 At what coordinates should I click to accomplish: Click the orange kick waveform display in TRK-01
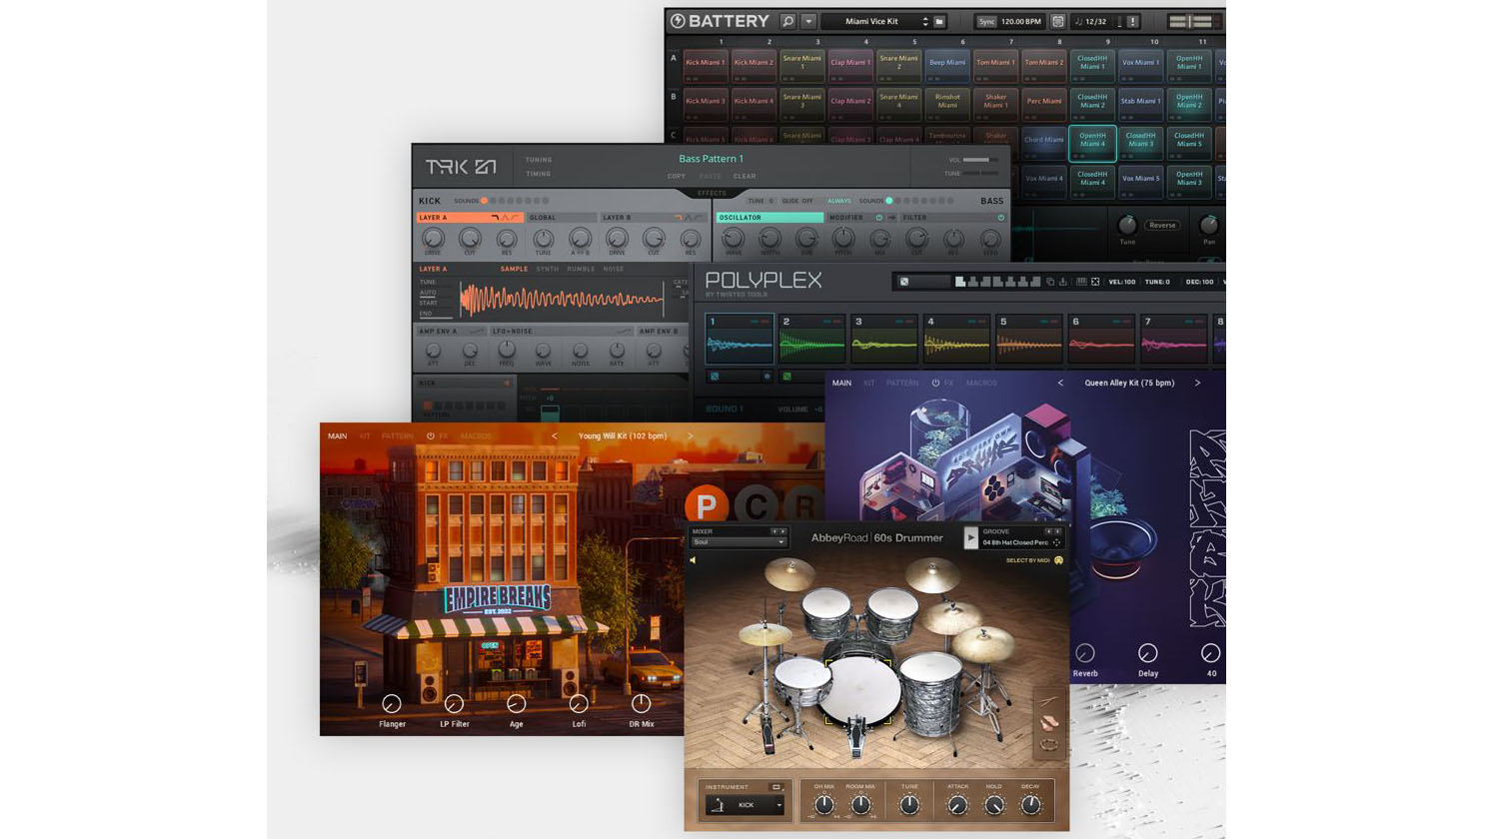562,299
